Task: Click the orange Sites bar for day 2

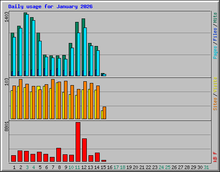Action: tap(21, 99)
